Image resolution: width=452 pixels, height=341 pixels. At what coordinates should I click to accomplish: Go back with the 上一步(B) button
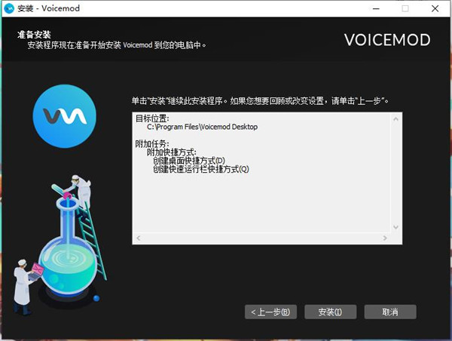click(270, 312)
